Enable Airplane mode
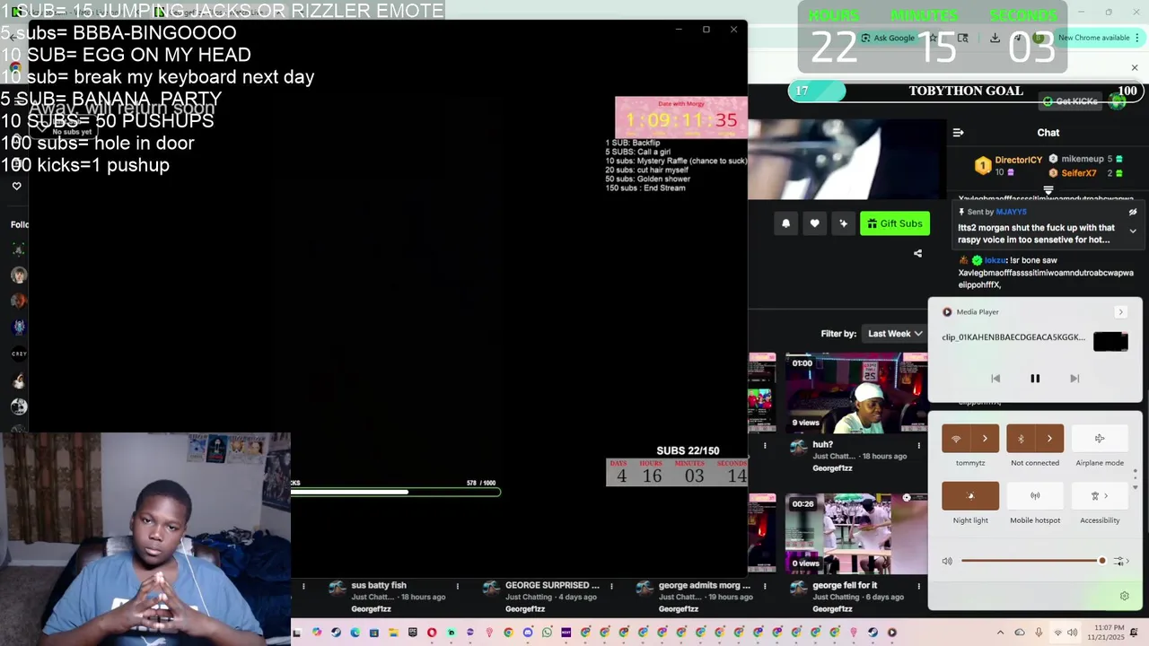1149x646 pixels. click(x=1100, y=439)
